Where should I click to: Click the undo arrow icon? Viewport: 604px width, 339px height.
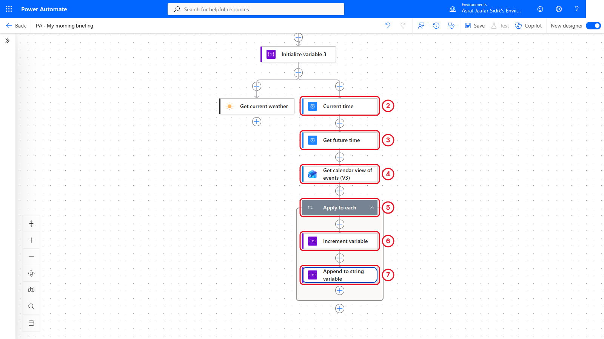[388, 26]
